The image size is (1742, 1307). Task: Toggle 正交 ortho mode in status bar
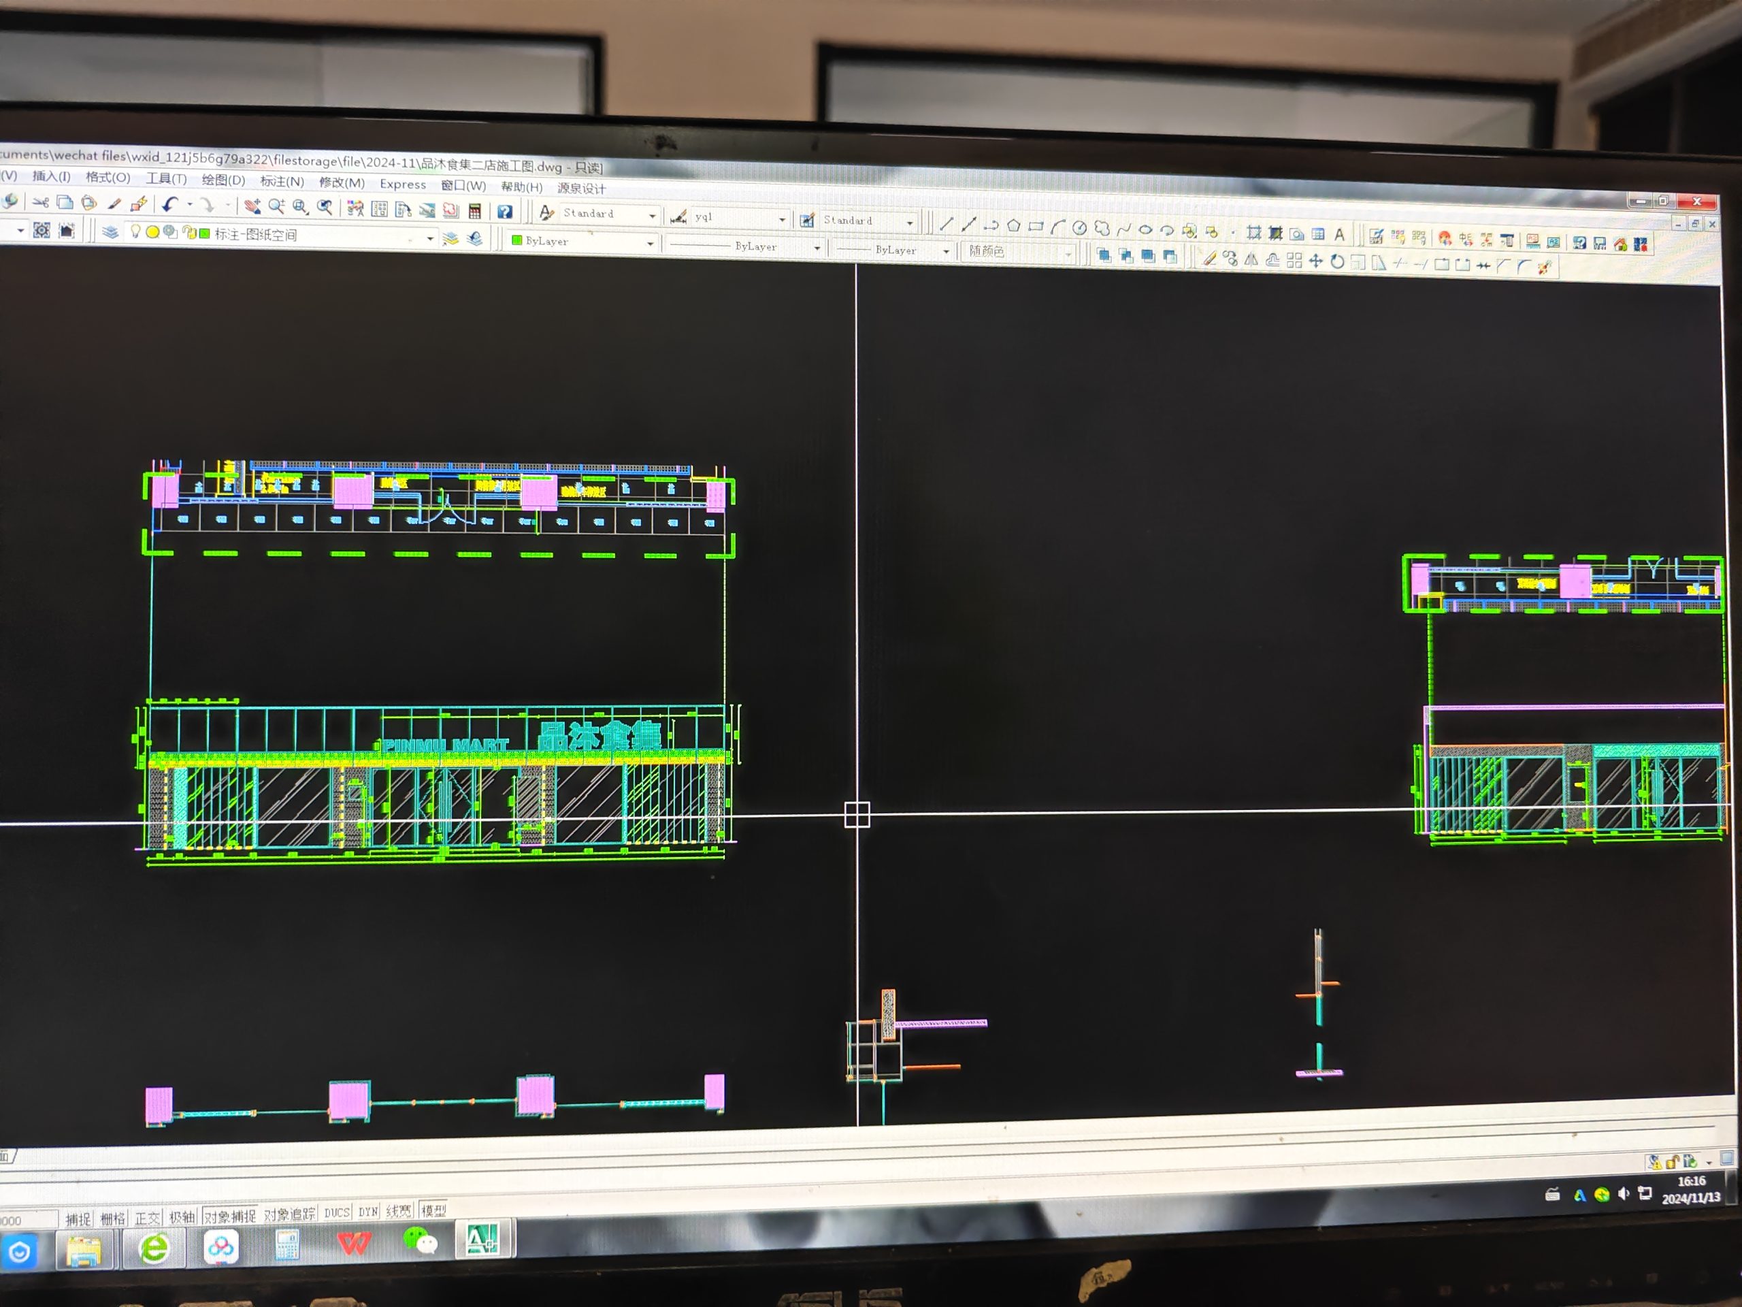coord(146,1218)
